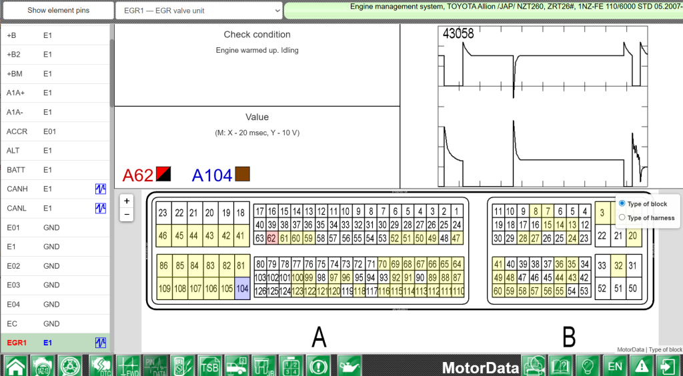
Task: Click highlighted pin 62 in connector A
Action: pyautogui.click(x=272, y=238)
